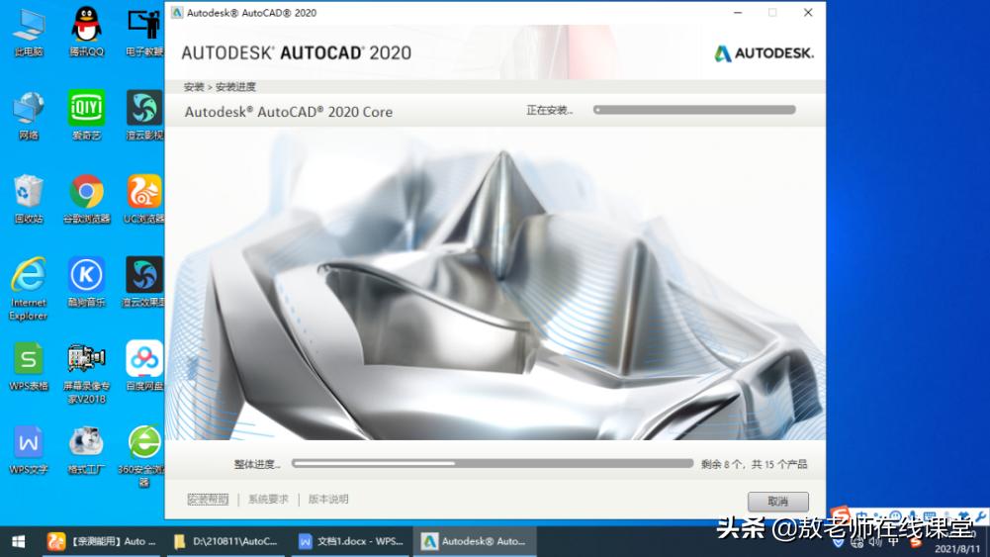The image size is (990, 557).
Task: Select Autodesk AutoCAD installer taskbar item
Action: [475, 541]
